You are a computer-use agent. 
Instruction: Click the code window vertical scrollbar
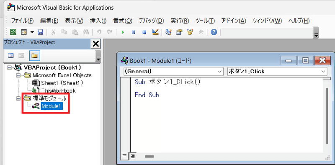point(327,116)
